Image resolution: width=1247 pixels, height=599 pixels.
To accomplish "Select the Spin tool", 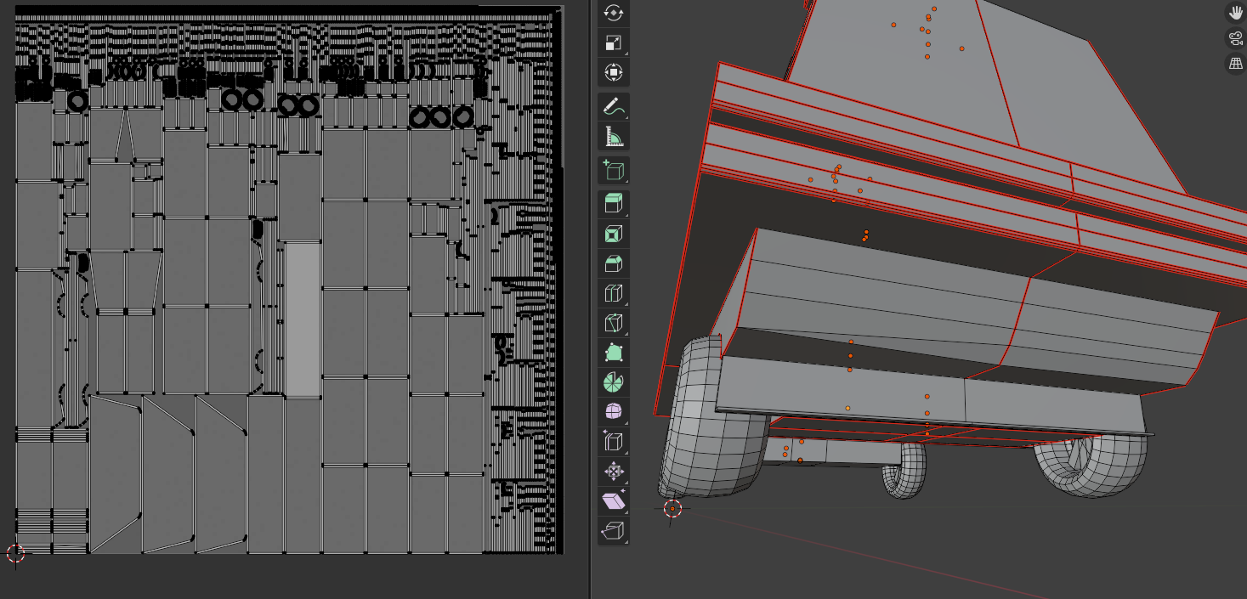I will pyautogui.click(x=613, y=382).
